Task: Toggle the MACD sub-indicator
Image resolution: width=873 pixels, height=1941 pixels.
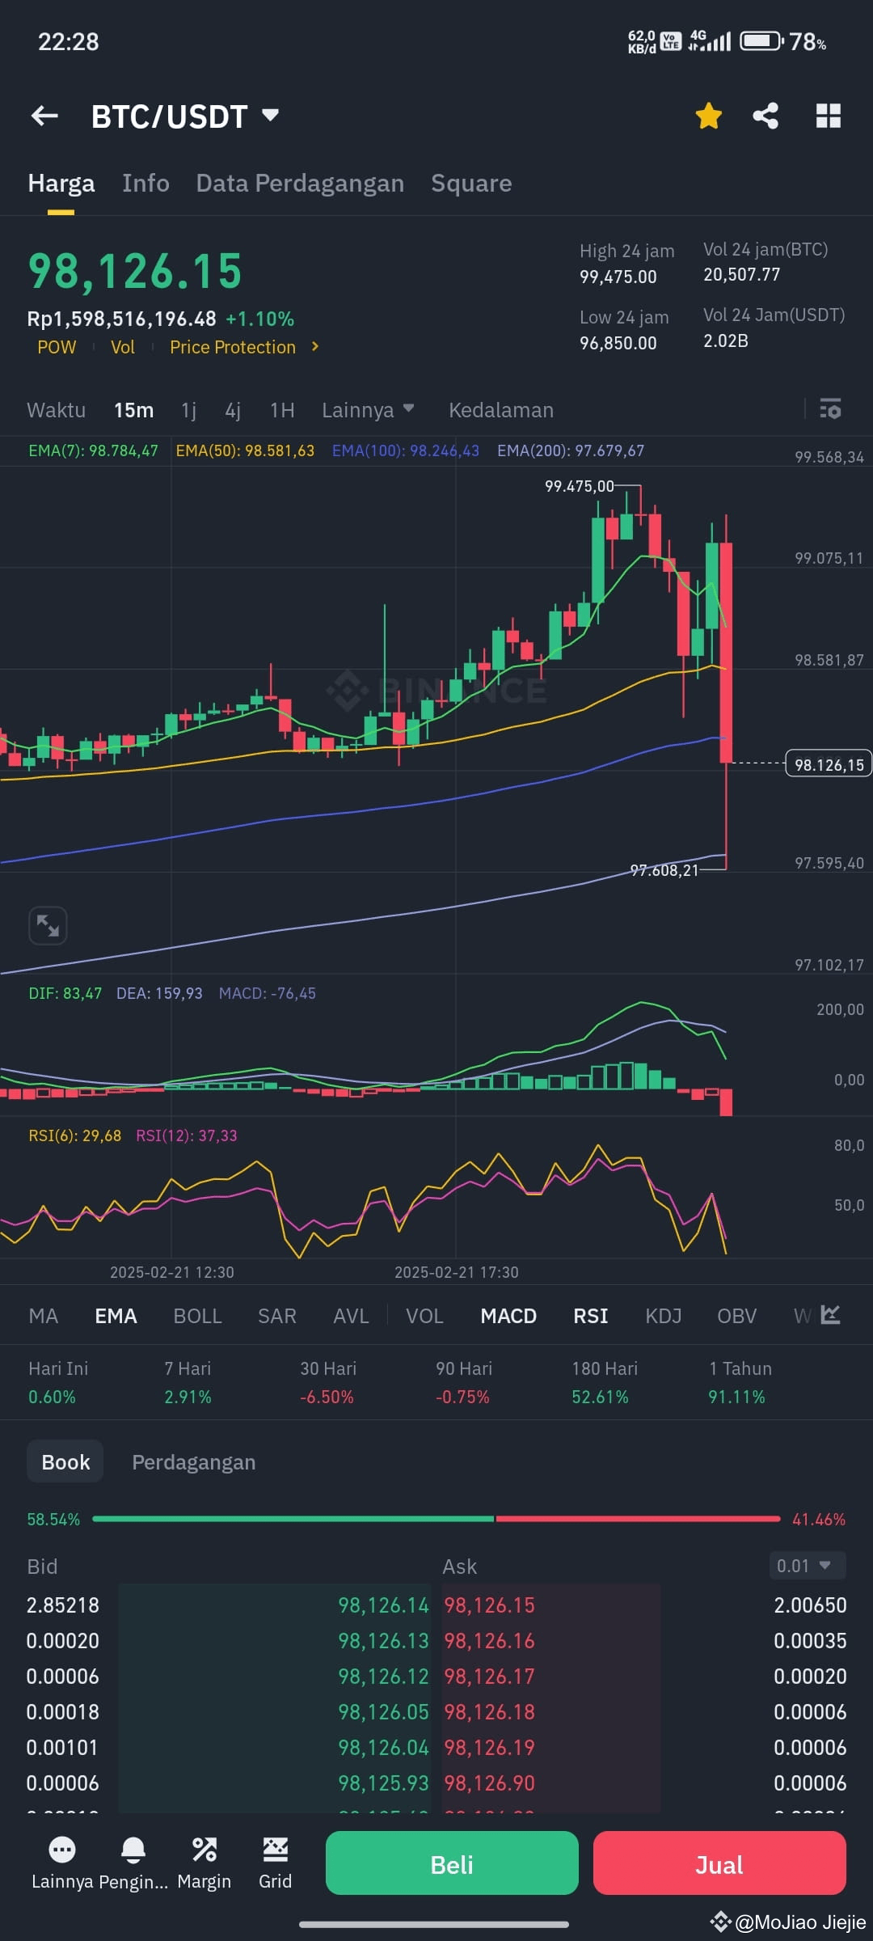Action: 508,1316
